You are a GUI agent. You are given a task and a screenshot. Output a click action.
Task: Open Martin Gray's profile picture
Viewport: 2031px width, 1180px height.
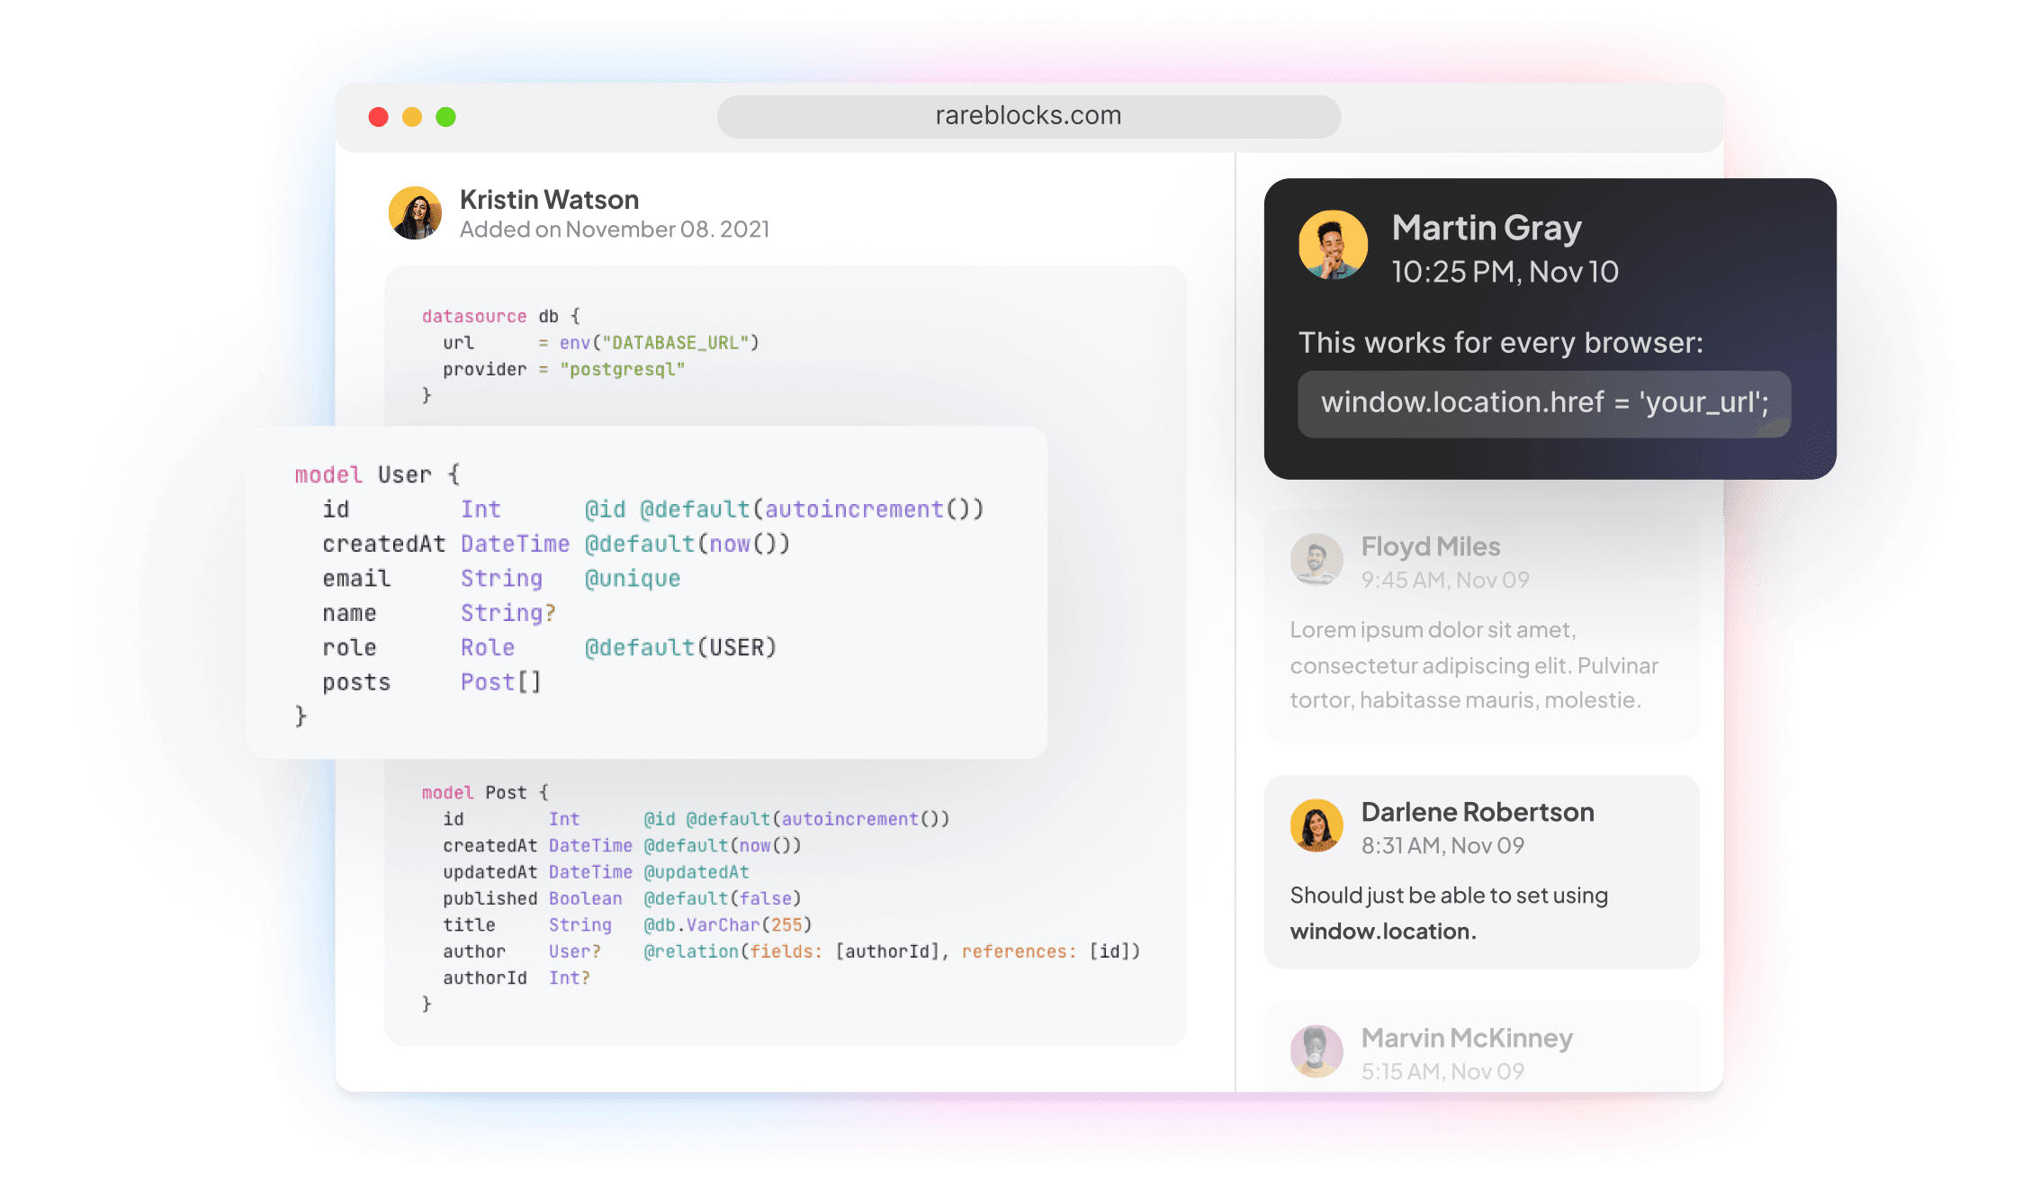(1333, 245)
